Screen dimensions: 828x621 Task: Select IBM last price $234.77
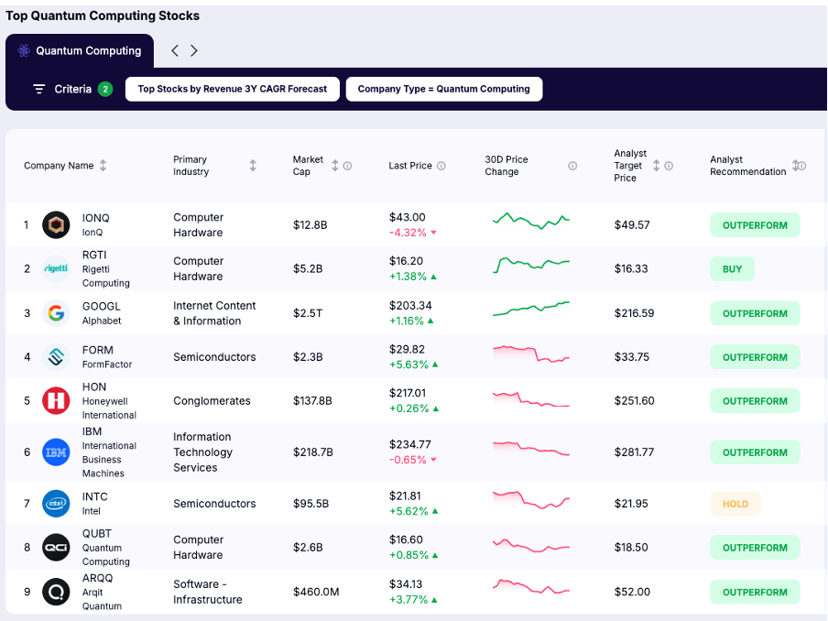pyautogui.click(x=409, y=444)
